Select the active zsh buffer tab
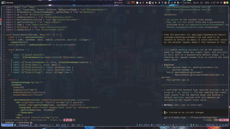The width and height of the screenshot is (230, 129). pos(68,120)
